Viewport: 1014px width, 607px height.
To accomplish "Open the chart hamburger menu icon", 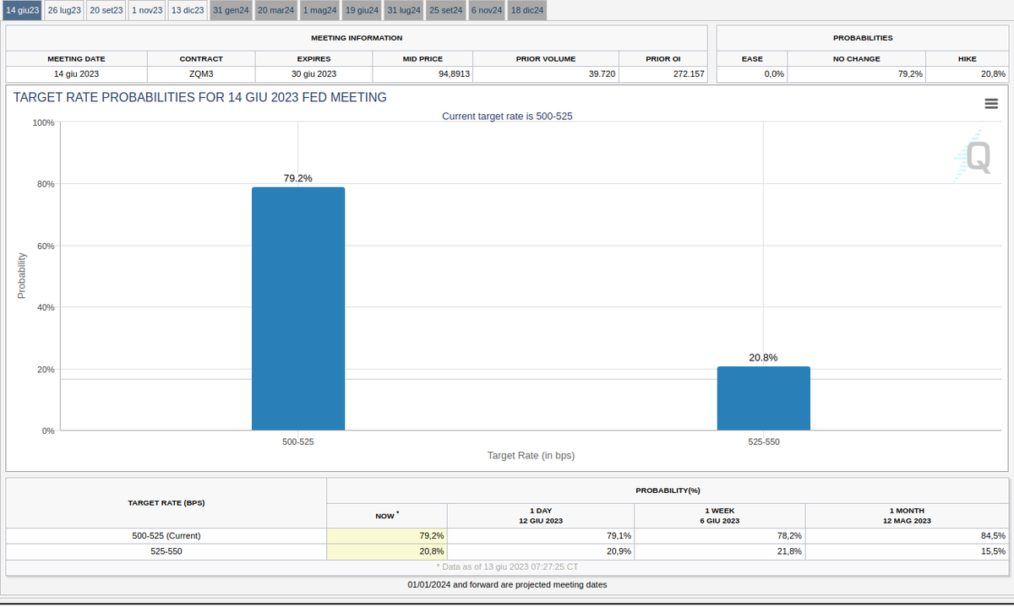I will pos(991,104).
